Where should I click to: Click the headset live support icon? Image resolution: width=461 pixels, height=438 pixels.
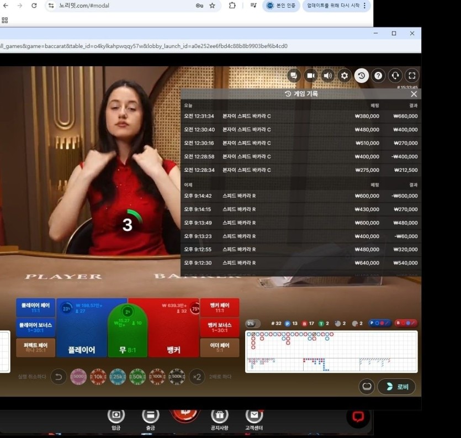395,76
